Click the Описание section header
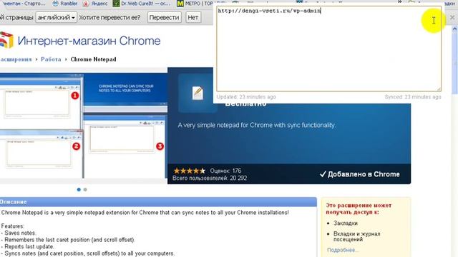Screen dimensions: 458x257 pyautogui.click(x=158, y=201)
